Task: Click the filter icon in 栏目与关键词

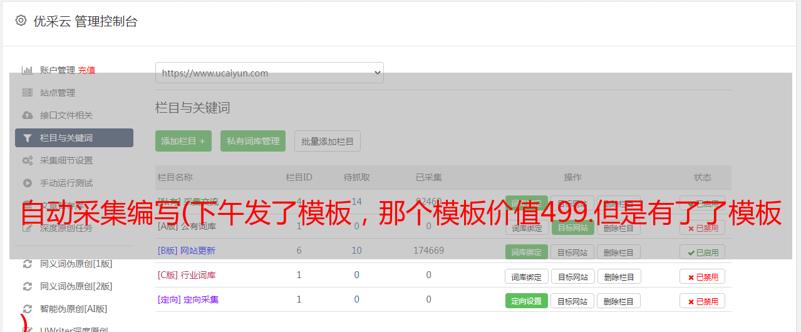Action: (27, 138)
